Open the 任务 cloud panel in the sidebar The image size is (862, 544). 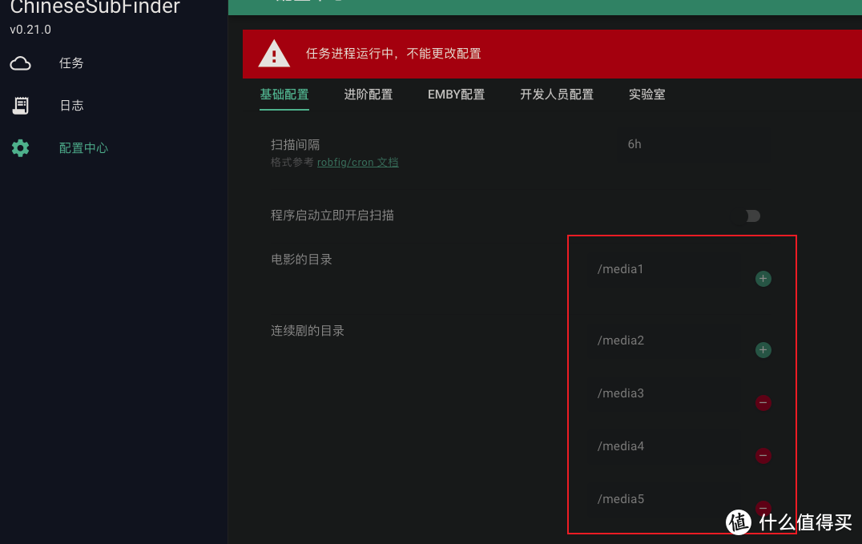pyautogui.click(x=70, y=62)
